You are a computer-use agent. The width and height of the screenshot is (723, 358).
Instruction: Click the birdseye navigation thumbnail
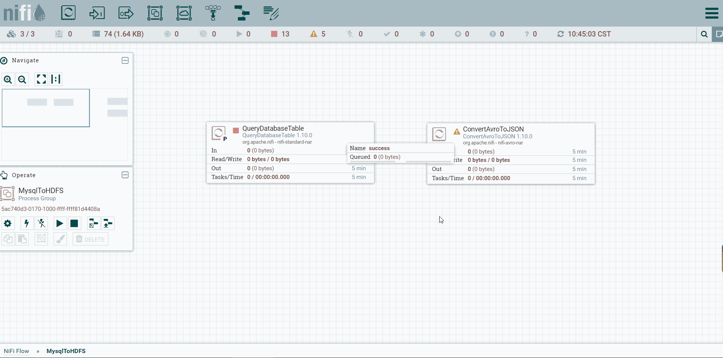pos(65,125)
